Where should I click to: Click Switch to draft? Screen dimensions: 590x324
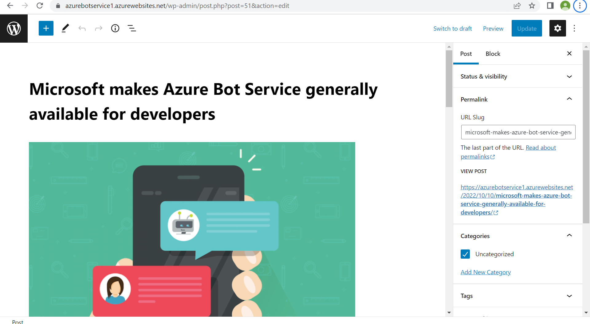point(453,29)
